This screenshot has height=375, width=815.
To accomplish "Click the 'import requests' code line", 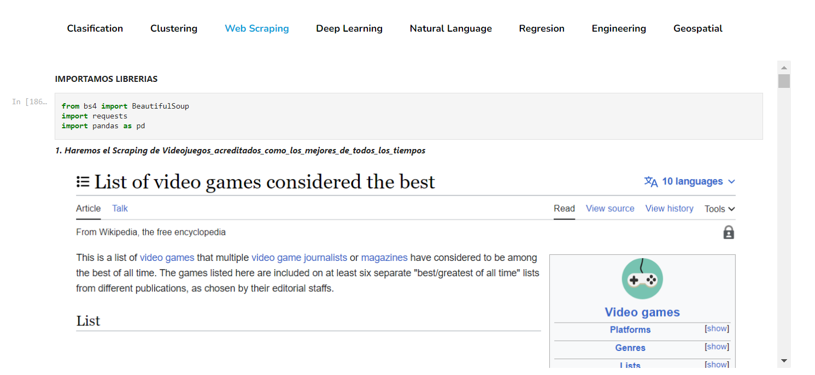I will click(95, 116).
